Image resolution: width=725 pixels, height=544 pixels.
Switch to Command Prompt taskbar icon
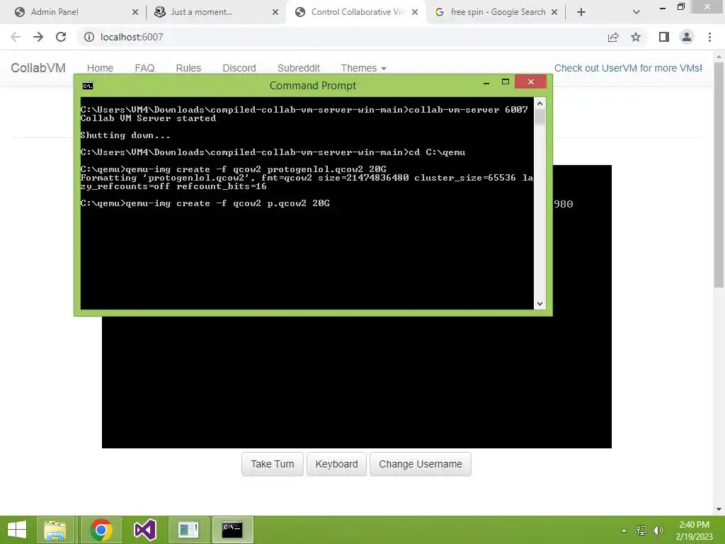[x=232, y=530]
